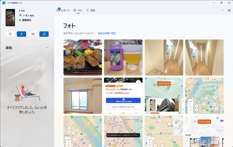
Task: Click the スマホ連携リンク app icon in title bar
Action: (4, 3)
